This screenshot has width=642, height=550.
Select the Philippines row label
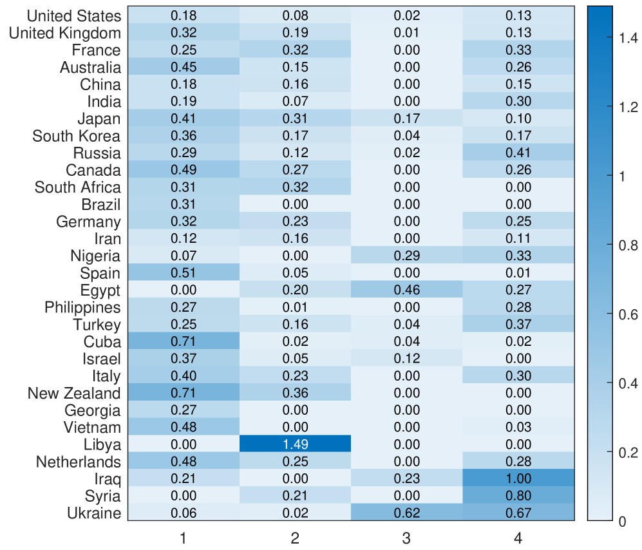pos(82,307)
